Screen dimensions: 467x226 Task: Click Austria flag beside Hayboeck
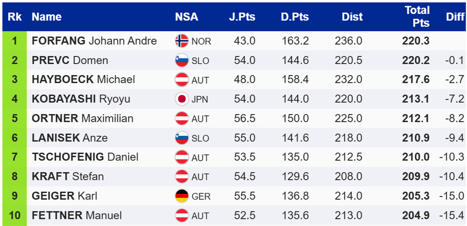tap(182, 79)
